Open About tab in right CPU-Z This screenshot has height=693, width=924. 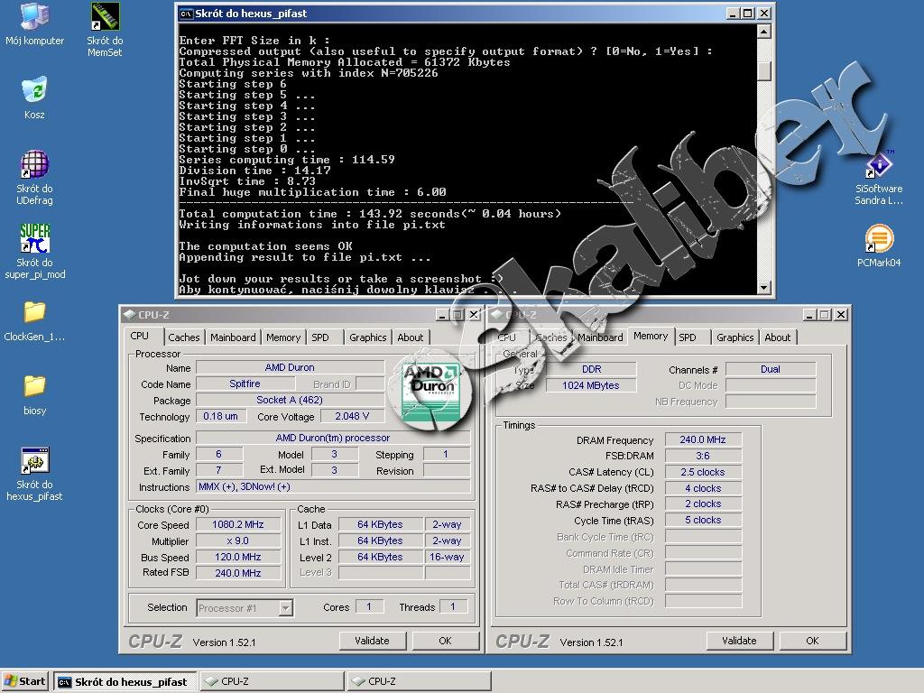tap(777, 337)
